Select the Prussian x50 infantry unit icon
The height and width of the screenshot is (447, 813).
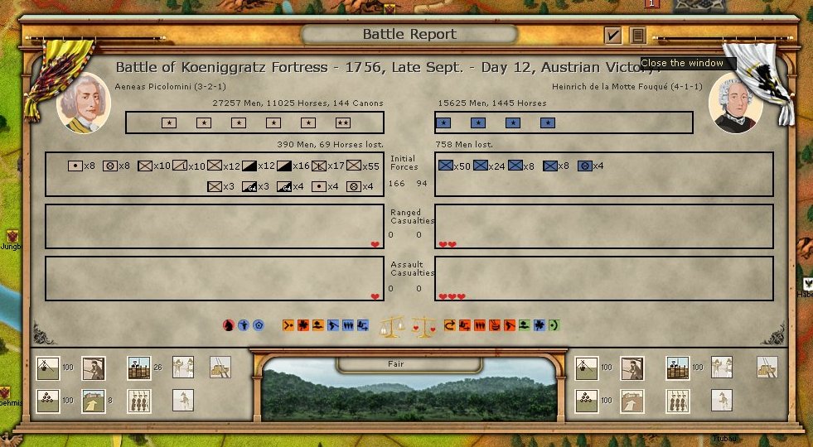click(446, 166)
